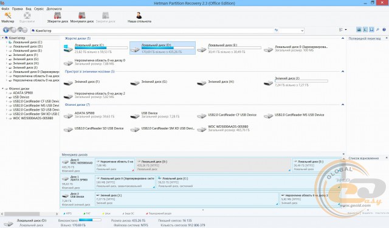Image resolution: width=389 pixels, height=228 pixels.
Task: Select Знімний диск (I:) tile
Action: [296, 82]
